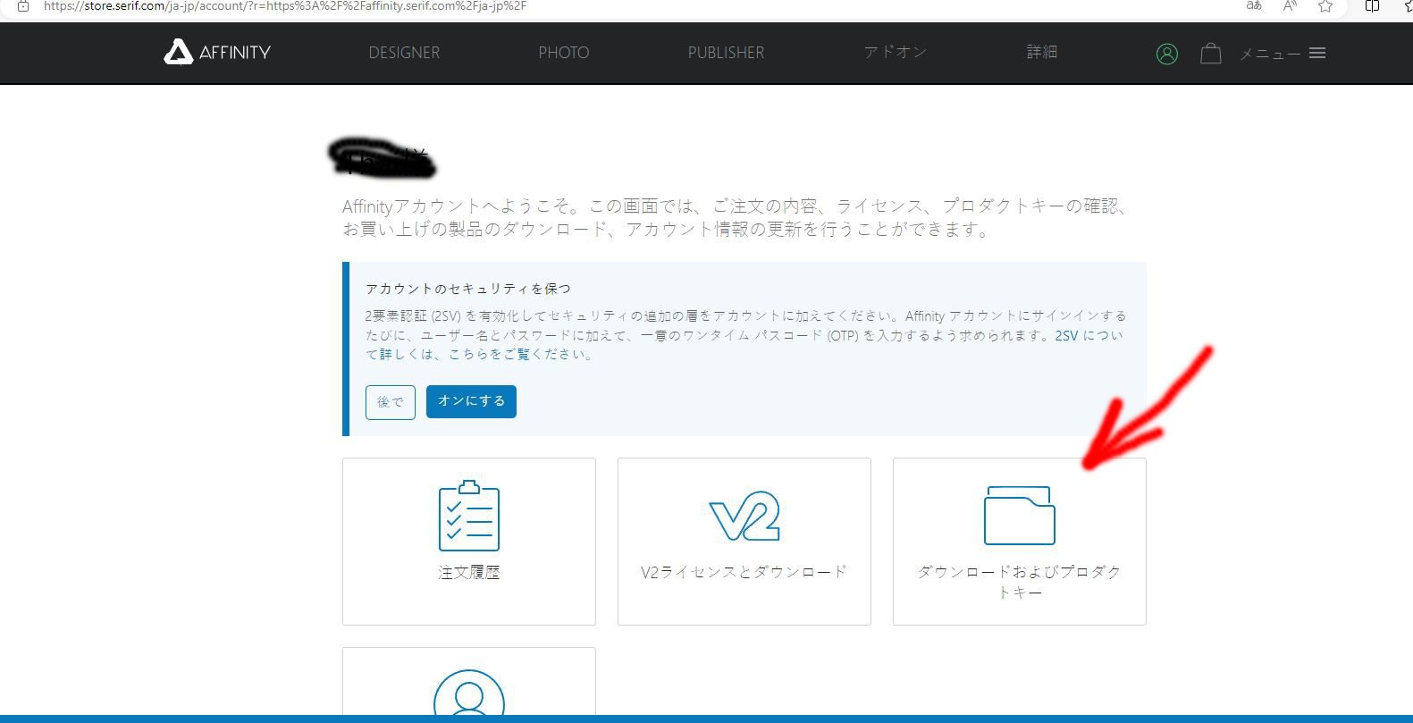Click the folder icon
The width and height of the screenshot is (1413, 723).
pyautogui.click(x=1020, y=516)
